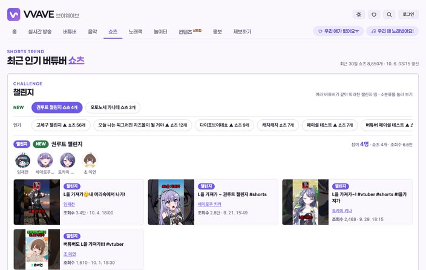Click the 우리 애가 없어요 button
This screenshot has height=270, width=426.
point(338,31)
